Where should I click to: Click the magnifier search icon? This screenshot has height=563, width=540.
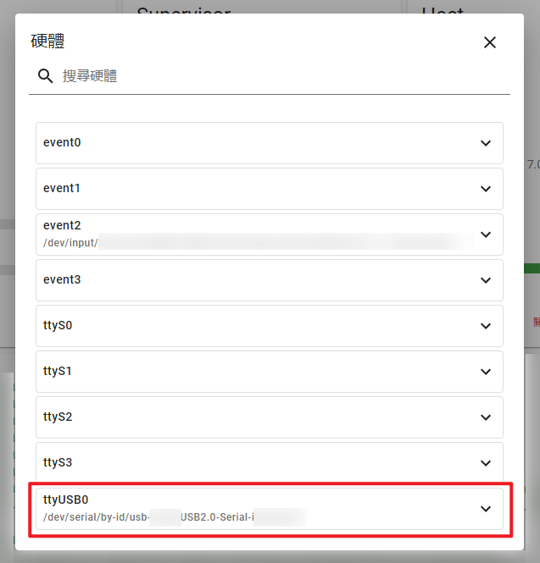coord(46,76)
